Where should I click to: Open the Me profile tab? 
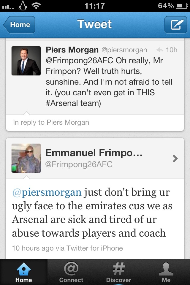point(166,272)
